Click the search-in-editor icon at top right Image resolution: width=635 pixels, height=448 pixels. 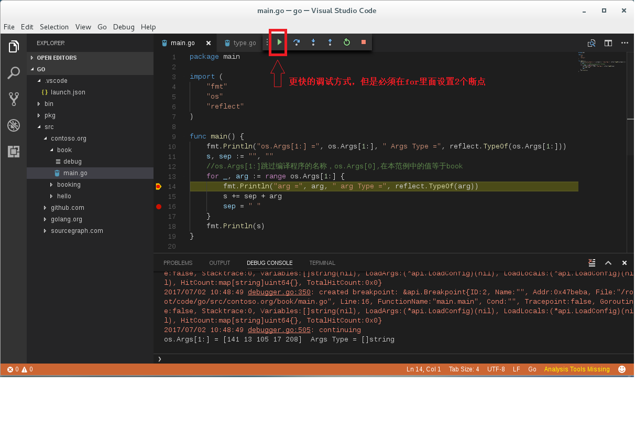(592, 43)
